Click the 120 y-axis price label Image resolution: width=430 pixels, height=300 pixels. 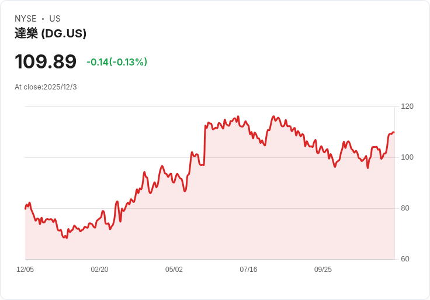tap(407, 106)
